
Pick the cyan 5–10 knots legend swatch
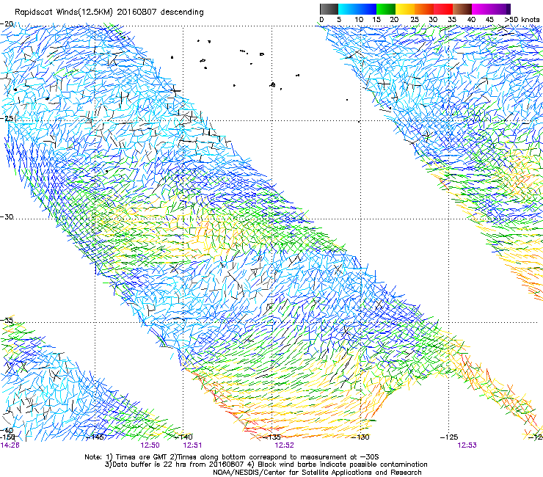(x=348, y=9)
